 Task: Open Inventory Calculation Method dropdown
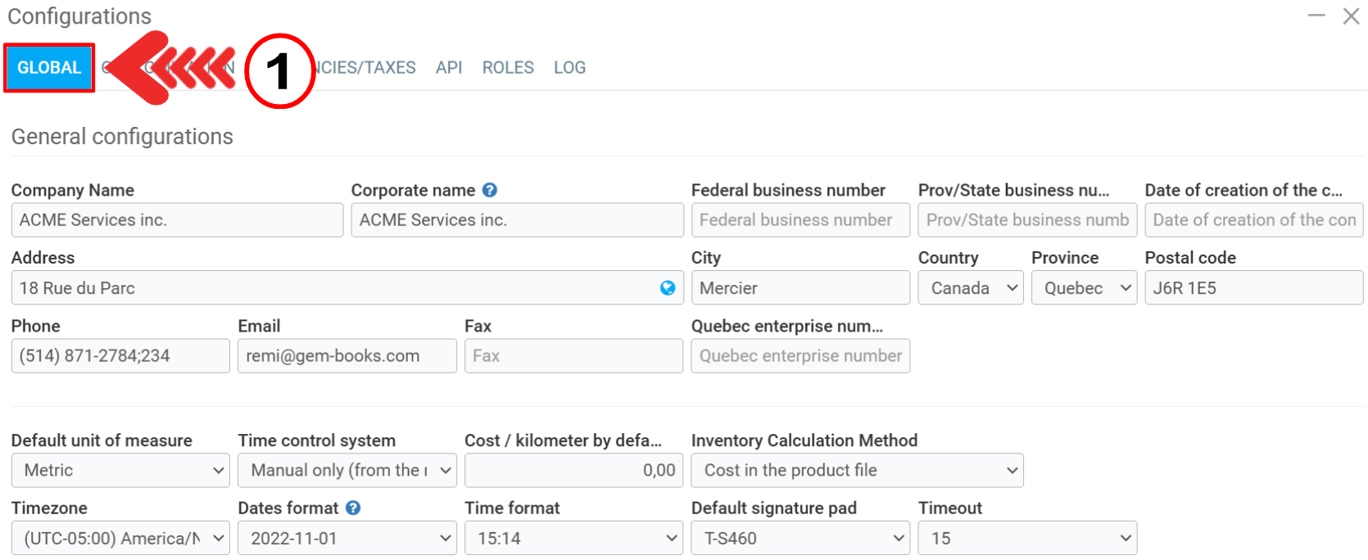[857, 470]
